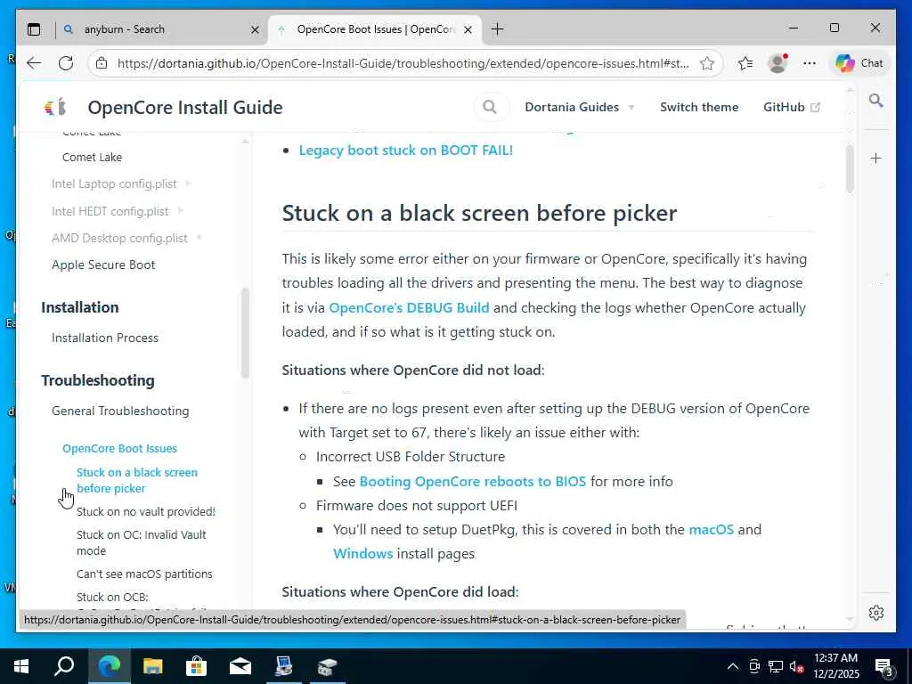The image size is (912, 684).
Task: Open taskbar search
Action: [64, 666]
